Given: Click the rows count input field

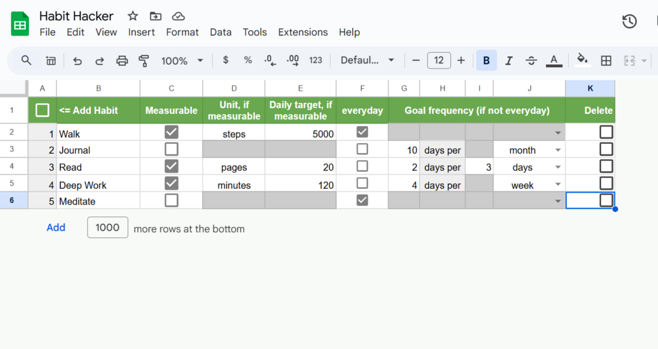Looking at the screenshot, I should click(107, 227).
